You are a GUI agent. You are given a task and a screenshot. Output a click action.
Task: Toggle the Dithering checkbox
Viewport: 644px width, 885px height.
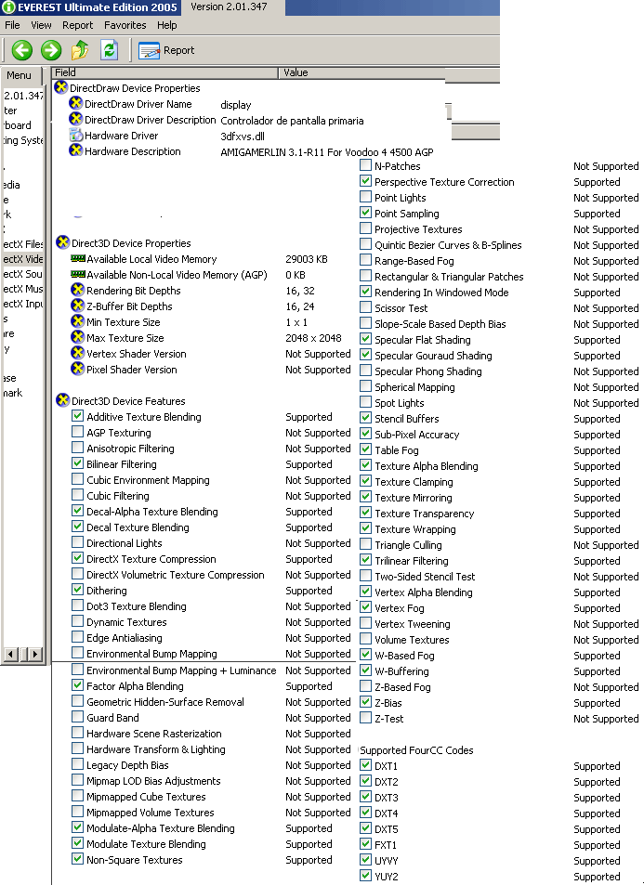coord(77,590)
